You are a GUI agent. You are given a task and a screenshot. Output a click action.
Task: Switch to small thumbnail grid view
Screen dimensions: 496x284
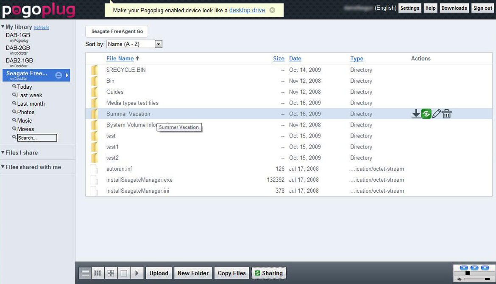coord(98,273)
